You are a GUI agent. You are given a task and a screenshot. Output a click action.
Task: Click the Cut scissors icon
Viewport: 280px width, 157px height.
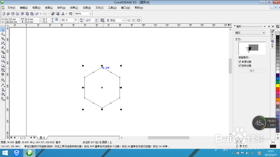(x=22, y=14)
